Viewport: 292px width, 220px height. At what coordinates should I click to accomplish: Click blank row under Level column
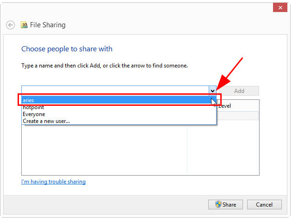pyautogui.click(x=237, y=116)
